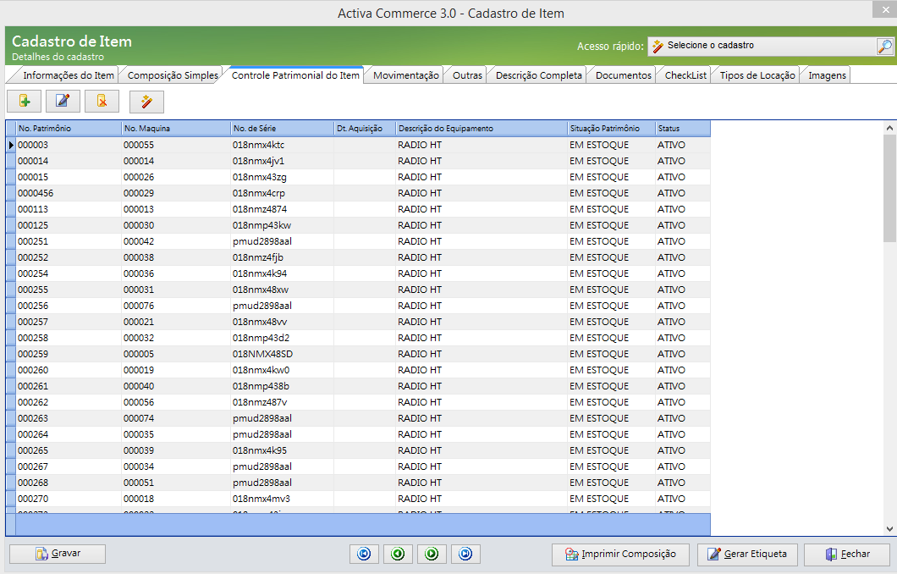
Task: Select the Tipos de Locação tab
Action: [757, 75]
